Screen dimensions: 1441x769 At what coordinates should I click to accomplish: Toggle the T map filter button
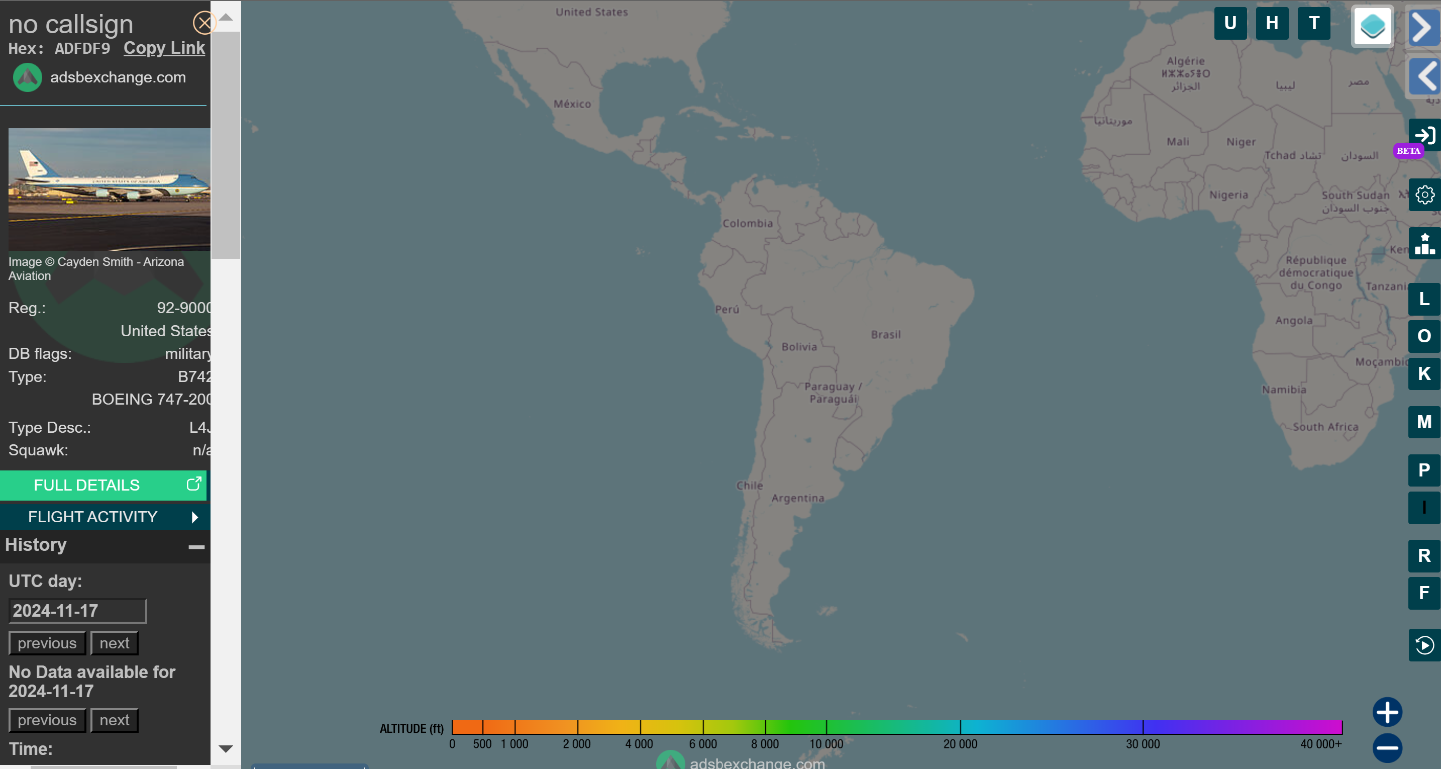pos(1314,23)
